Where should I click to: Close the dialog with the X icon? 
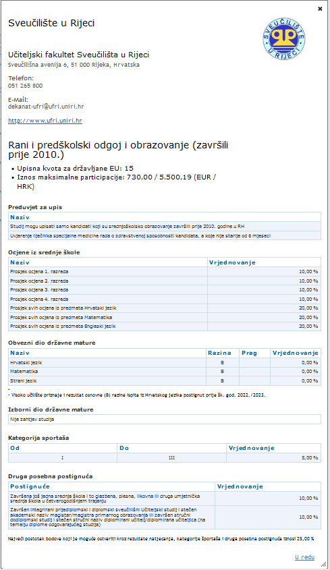pos(320,9)
